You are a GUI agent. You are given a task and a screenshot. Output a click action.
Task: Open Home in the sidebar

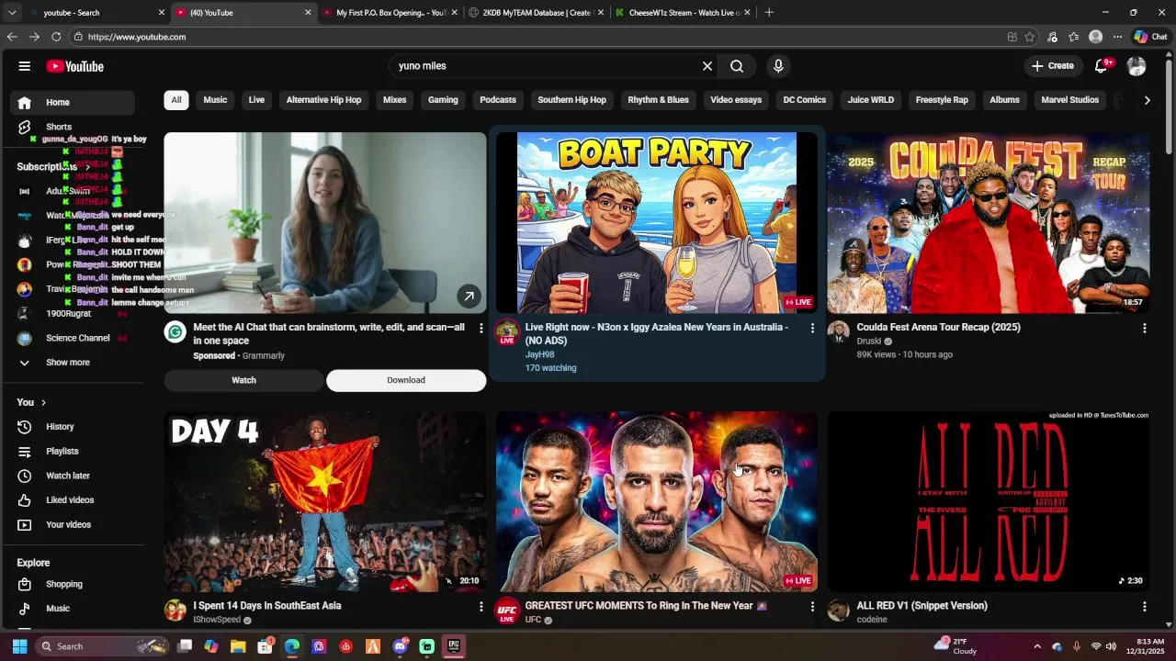click(73, 102)
